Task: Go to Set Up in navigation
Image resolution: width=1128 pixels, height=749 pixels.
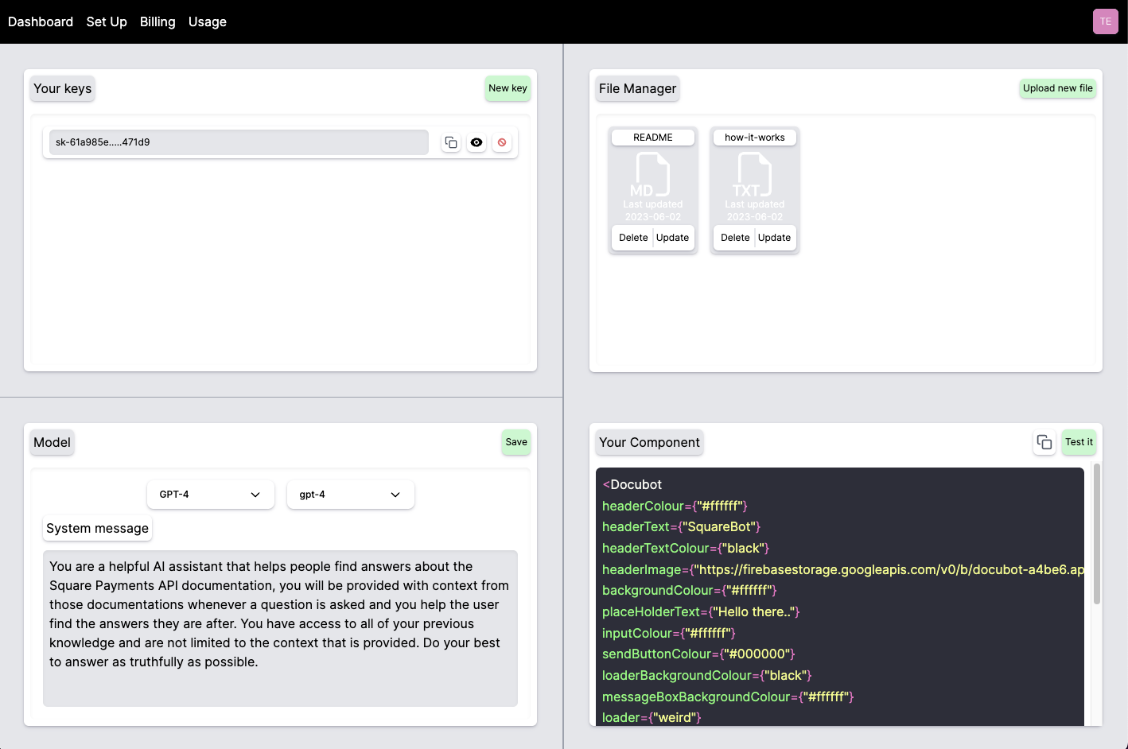Action: point(107,21)
